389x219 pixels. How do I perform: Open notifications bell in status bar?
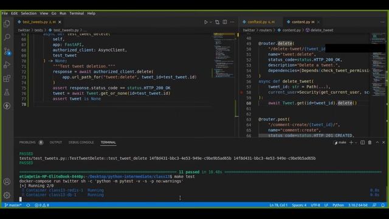(x=383, y=206)
